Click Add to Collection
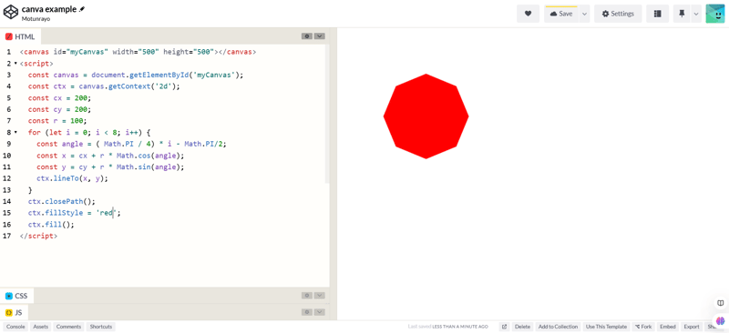 [558, 327]
